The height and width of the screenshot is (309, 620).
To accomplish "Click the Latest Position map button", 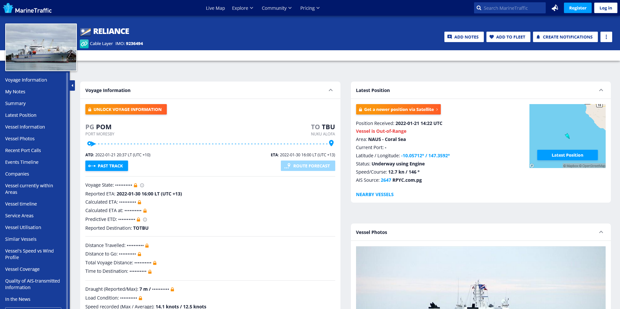I will tap(567, 155).
